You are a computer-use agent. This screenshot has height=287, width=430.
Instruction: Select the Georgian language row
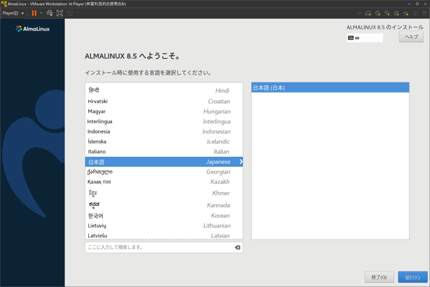coord(164,172)
